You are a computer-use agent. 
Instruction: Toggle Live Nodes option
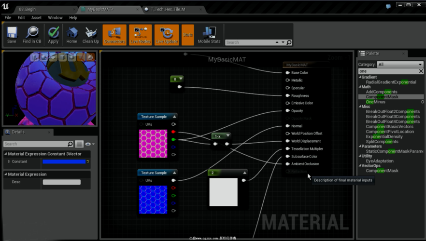(x=141, y=35)
